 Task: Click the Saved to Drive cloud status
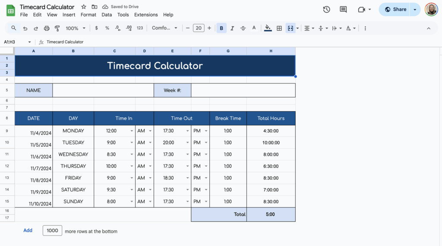pos(120,6)
